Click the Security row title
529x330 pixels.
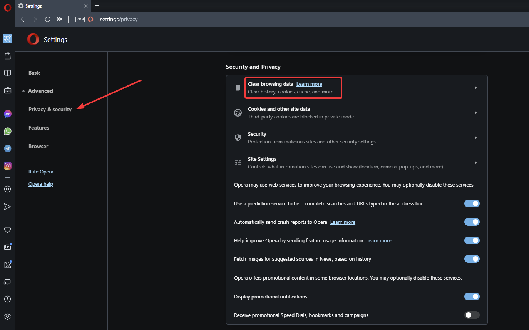click(x=257, y=134)
